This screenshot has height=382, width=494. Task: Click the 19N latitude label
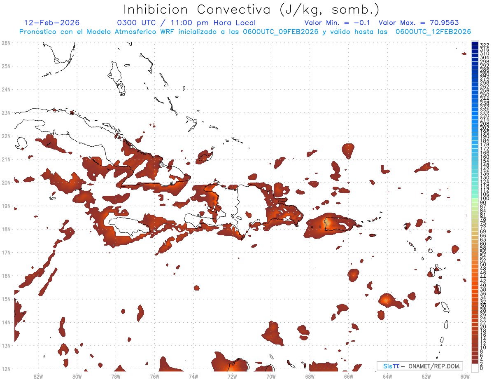[6, 206]
